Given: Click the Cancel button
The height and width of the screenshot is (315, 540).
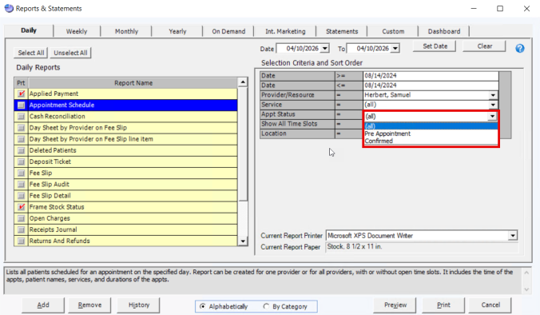Looking at the screenshot, I should tap(490, 305).
